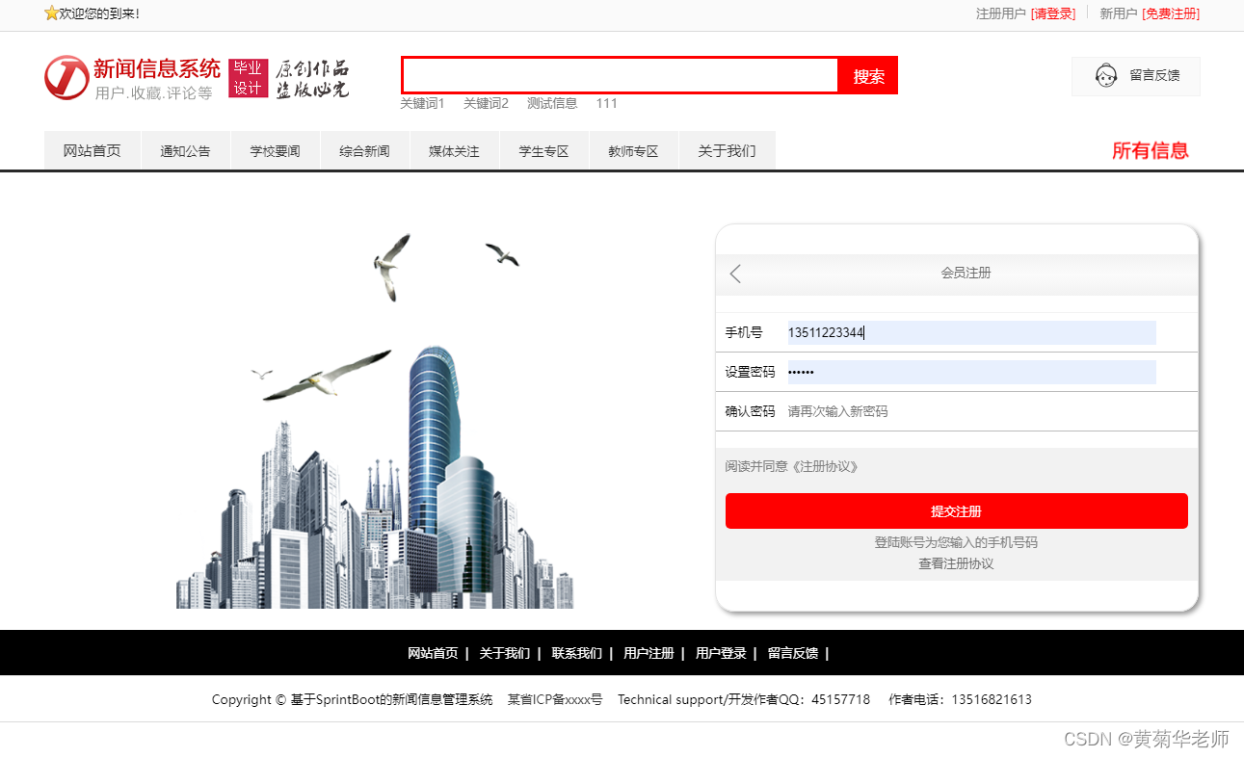This screenshot has height=758, width=1244.
Task: Open the 请登录 login link
Action: coord(1054,14)
